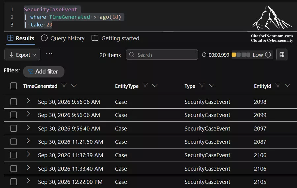Image resolution: width=297 pixels, height=188 pixels.
Task: Filter the Type column
Action: 202,85
